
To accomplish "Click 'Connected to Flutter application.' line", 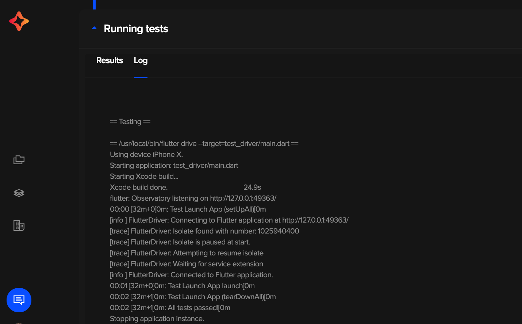I will tap(192, 275).
